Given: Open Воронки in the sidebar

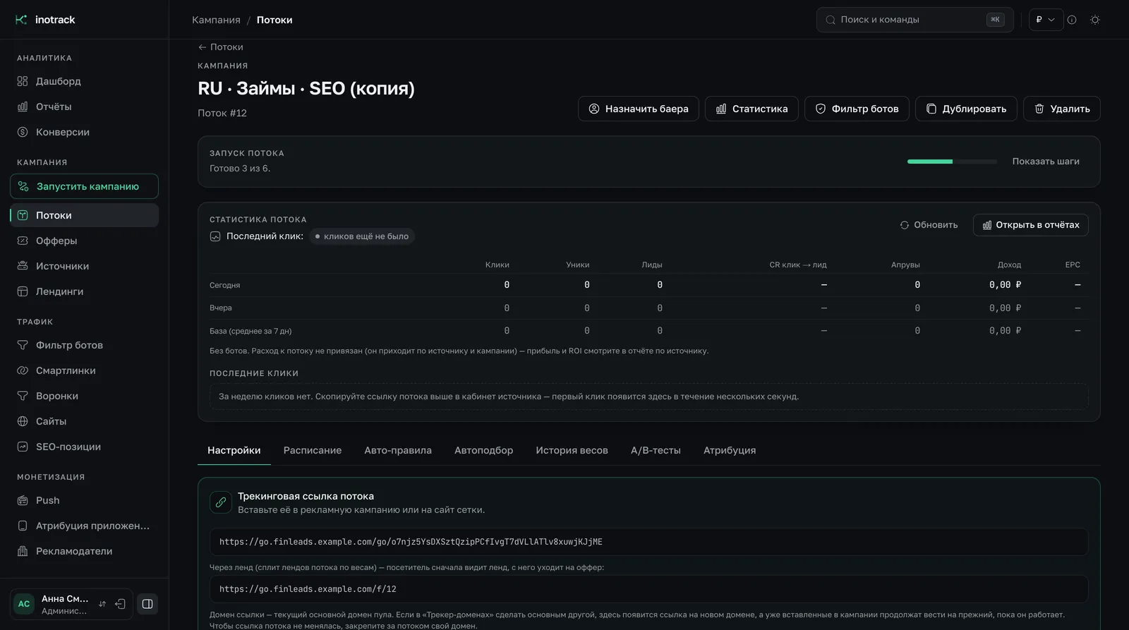Looking at the screenshot, I should 85,396.
